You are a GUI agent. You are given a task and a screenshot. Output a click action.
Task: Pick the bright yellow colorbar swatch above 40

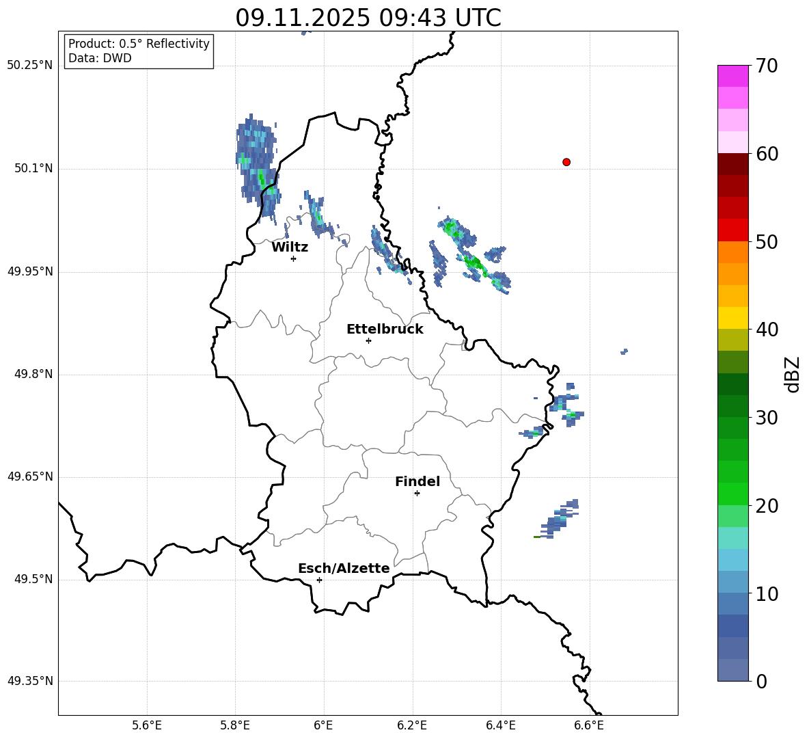(x=732, y=318)
